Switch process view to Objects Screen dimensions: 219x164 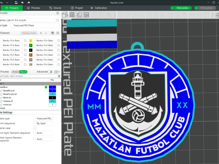point(23,72)
